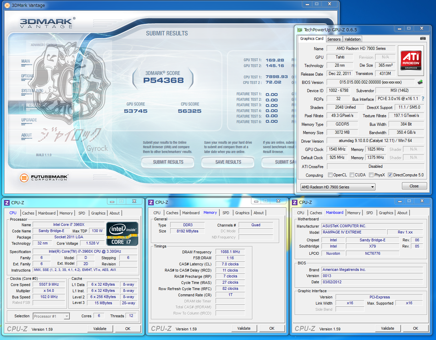The image size is (436, 340).
Task: Click the GPU-Z Name field AMD Radeon HD 7900 Series
Action: tap(361, 48)
